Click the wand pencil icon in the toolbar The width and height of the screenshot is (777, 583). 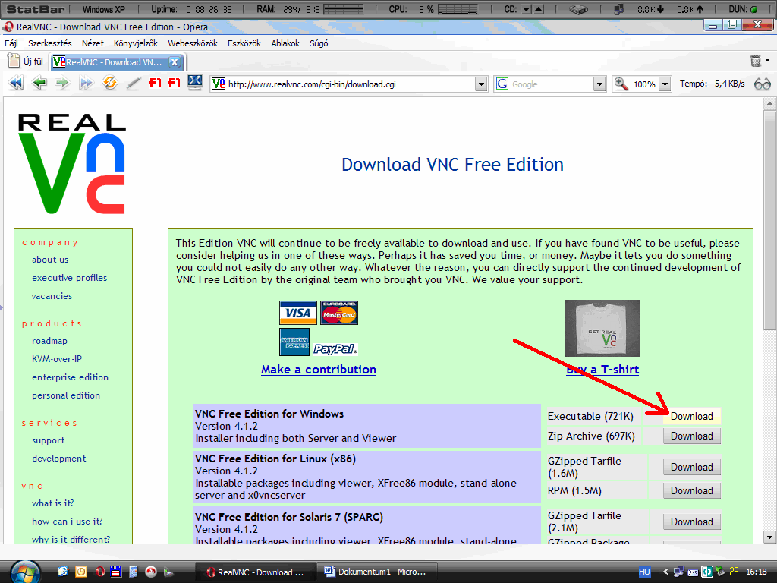[x=134, y=84]
